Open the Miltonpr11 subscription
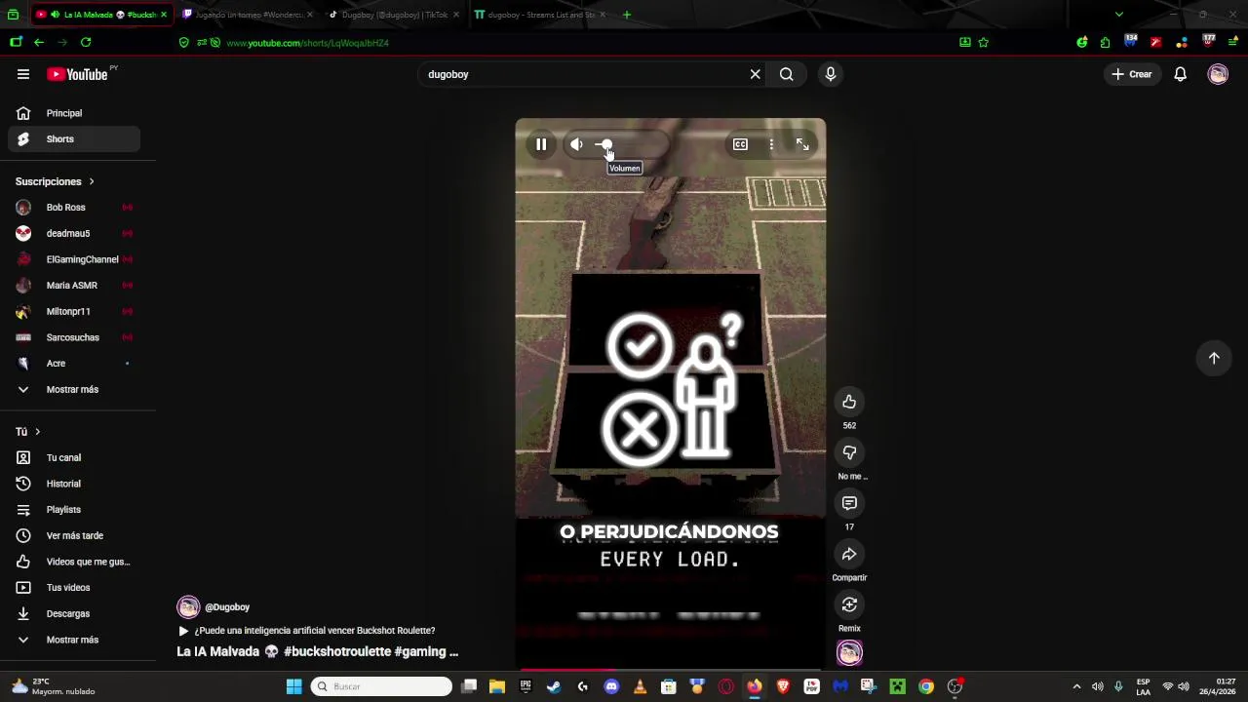 pyautogui.click(x=74, y=311)
